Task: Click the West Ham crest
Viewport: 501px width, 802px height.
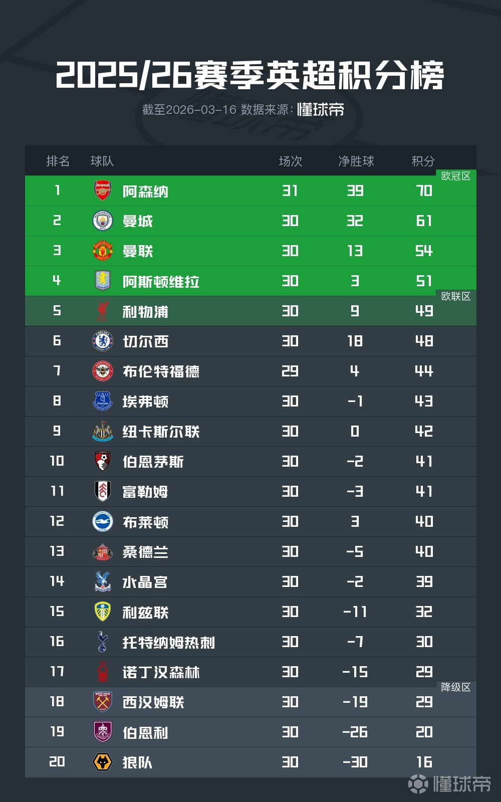Action: click(x=103, y=702)
